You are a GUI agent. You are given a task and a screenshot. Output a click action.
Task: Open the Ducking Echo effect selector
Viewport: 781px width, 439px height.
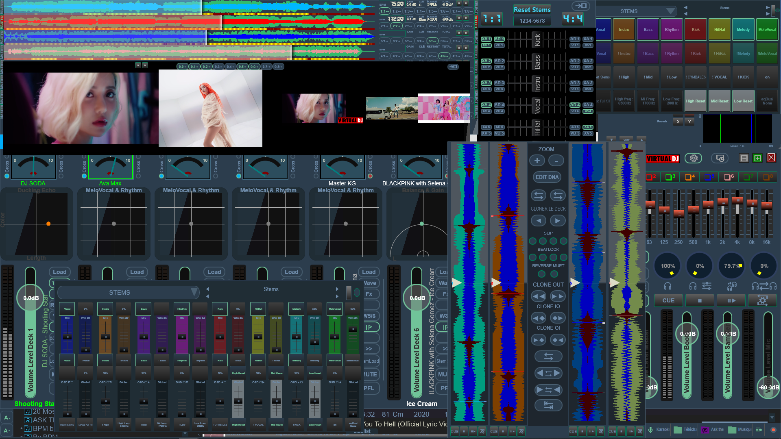(x=37, y=190)
